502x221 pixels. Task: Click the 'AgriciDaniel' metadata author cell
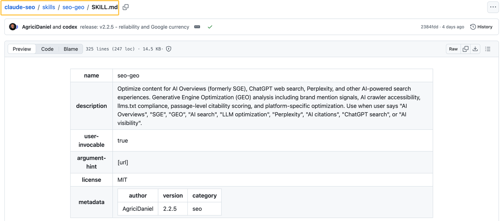coord(138,209)
